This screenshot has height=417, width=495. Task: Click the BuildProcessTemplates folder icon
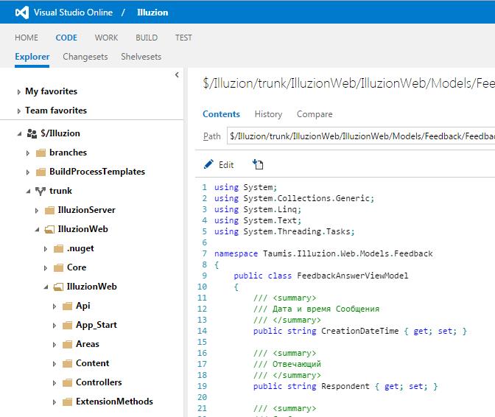coord(41,172)
